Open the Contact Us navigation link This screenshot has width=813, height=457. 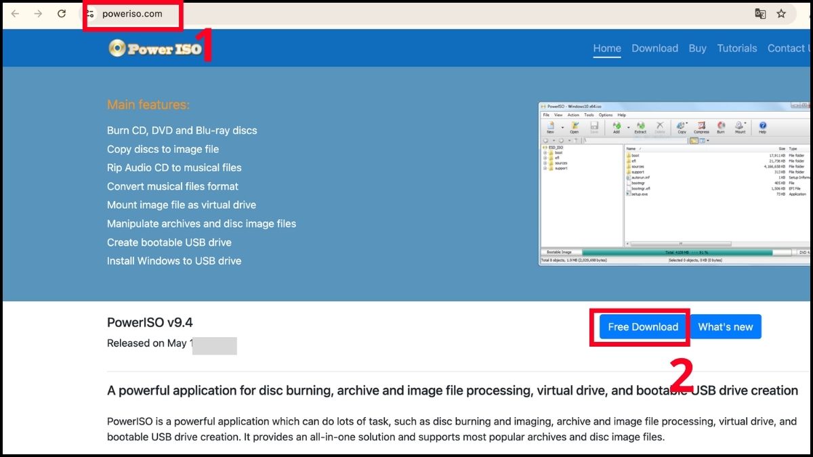789,48
